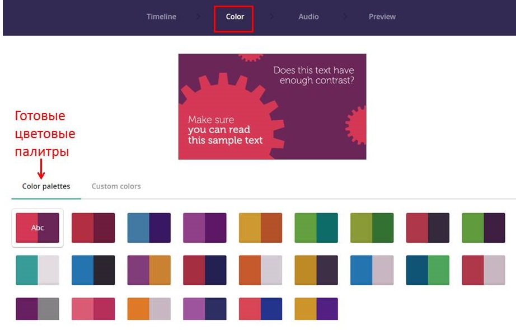Select the pink and purple Abc palette
This screenshot has width=516, height=330.
pos(37,228)
